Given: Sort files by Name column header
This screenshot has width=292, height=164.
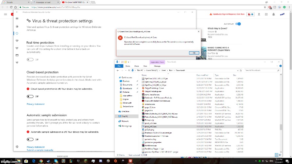Looking at the screenshot, I should (144, 75).
